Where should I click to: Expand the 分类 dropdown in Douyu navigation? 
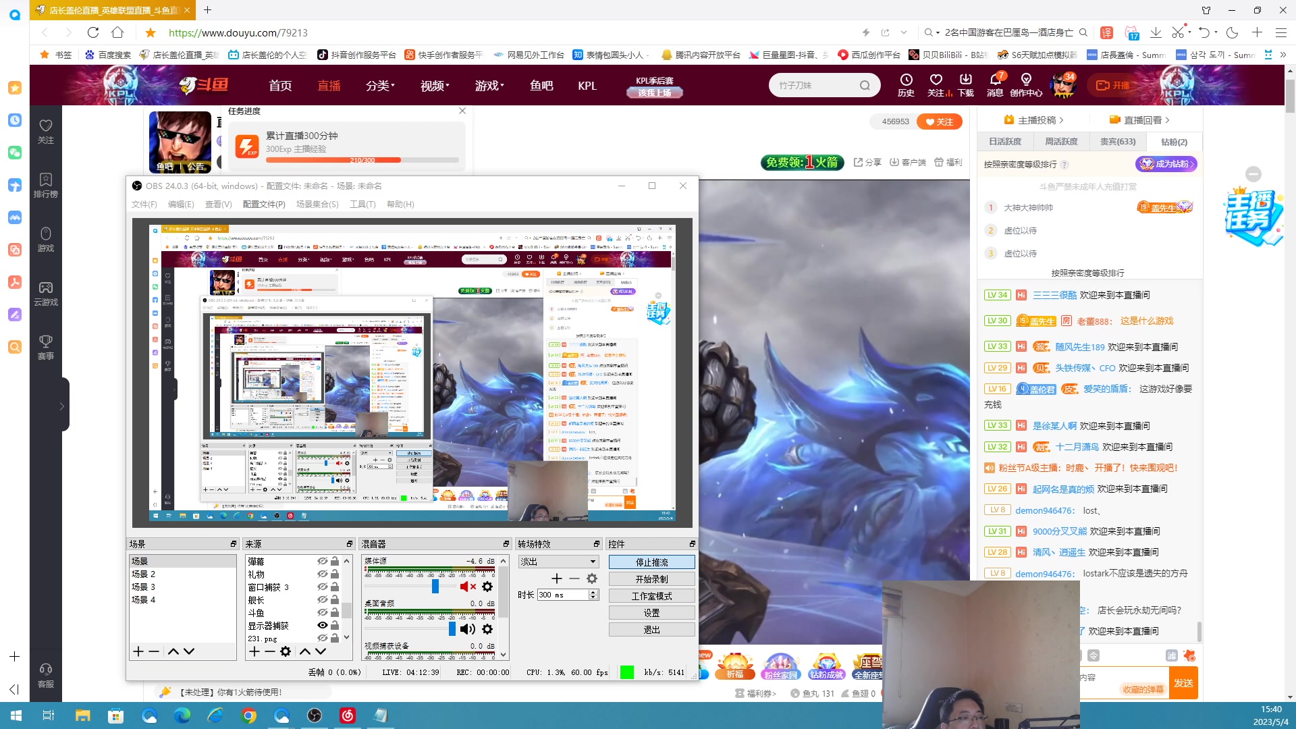click(380, 86)
